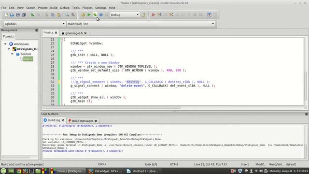Screen dimensions: 309x174
Task: Close the *main.c editor tab
Action: tap(56, 32)
